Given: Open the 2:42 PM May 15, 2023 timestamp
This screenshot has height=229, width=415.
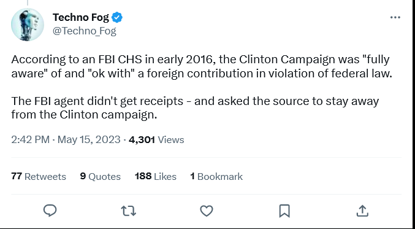Looking at the screenshot, I should tap(66, 139).
